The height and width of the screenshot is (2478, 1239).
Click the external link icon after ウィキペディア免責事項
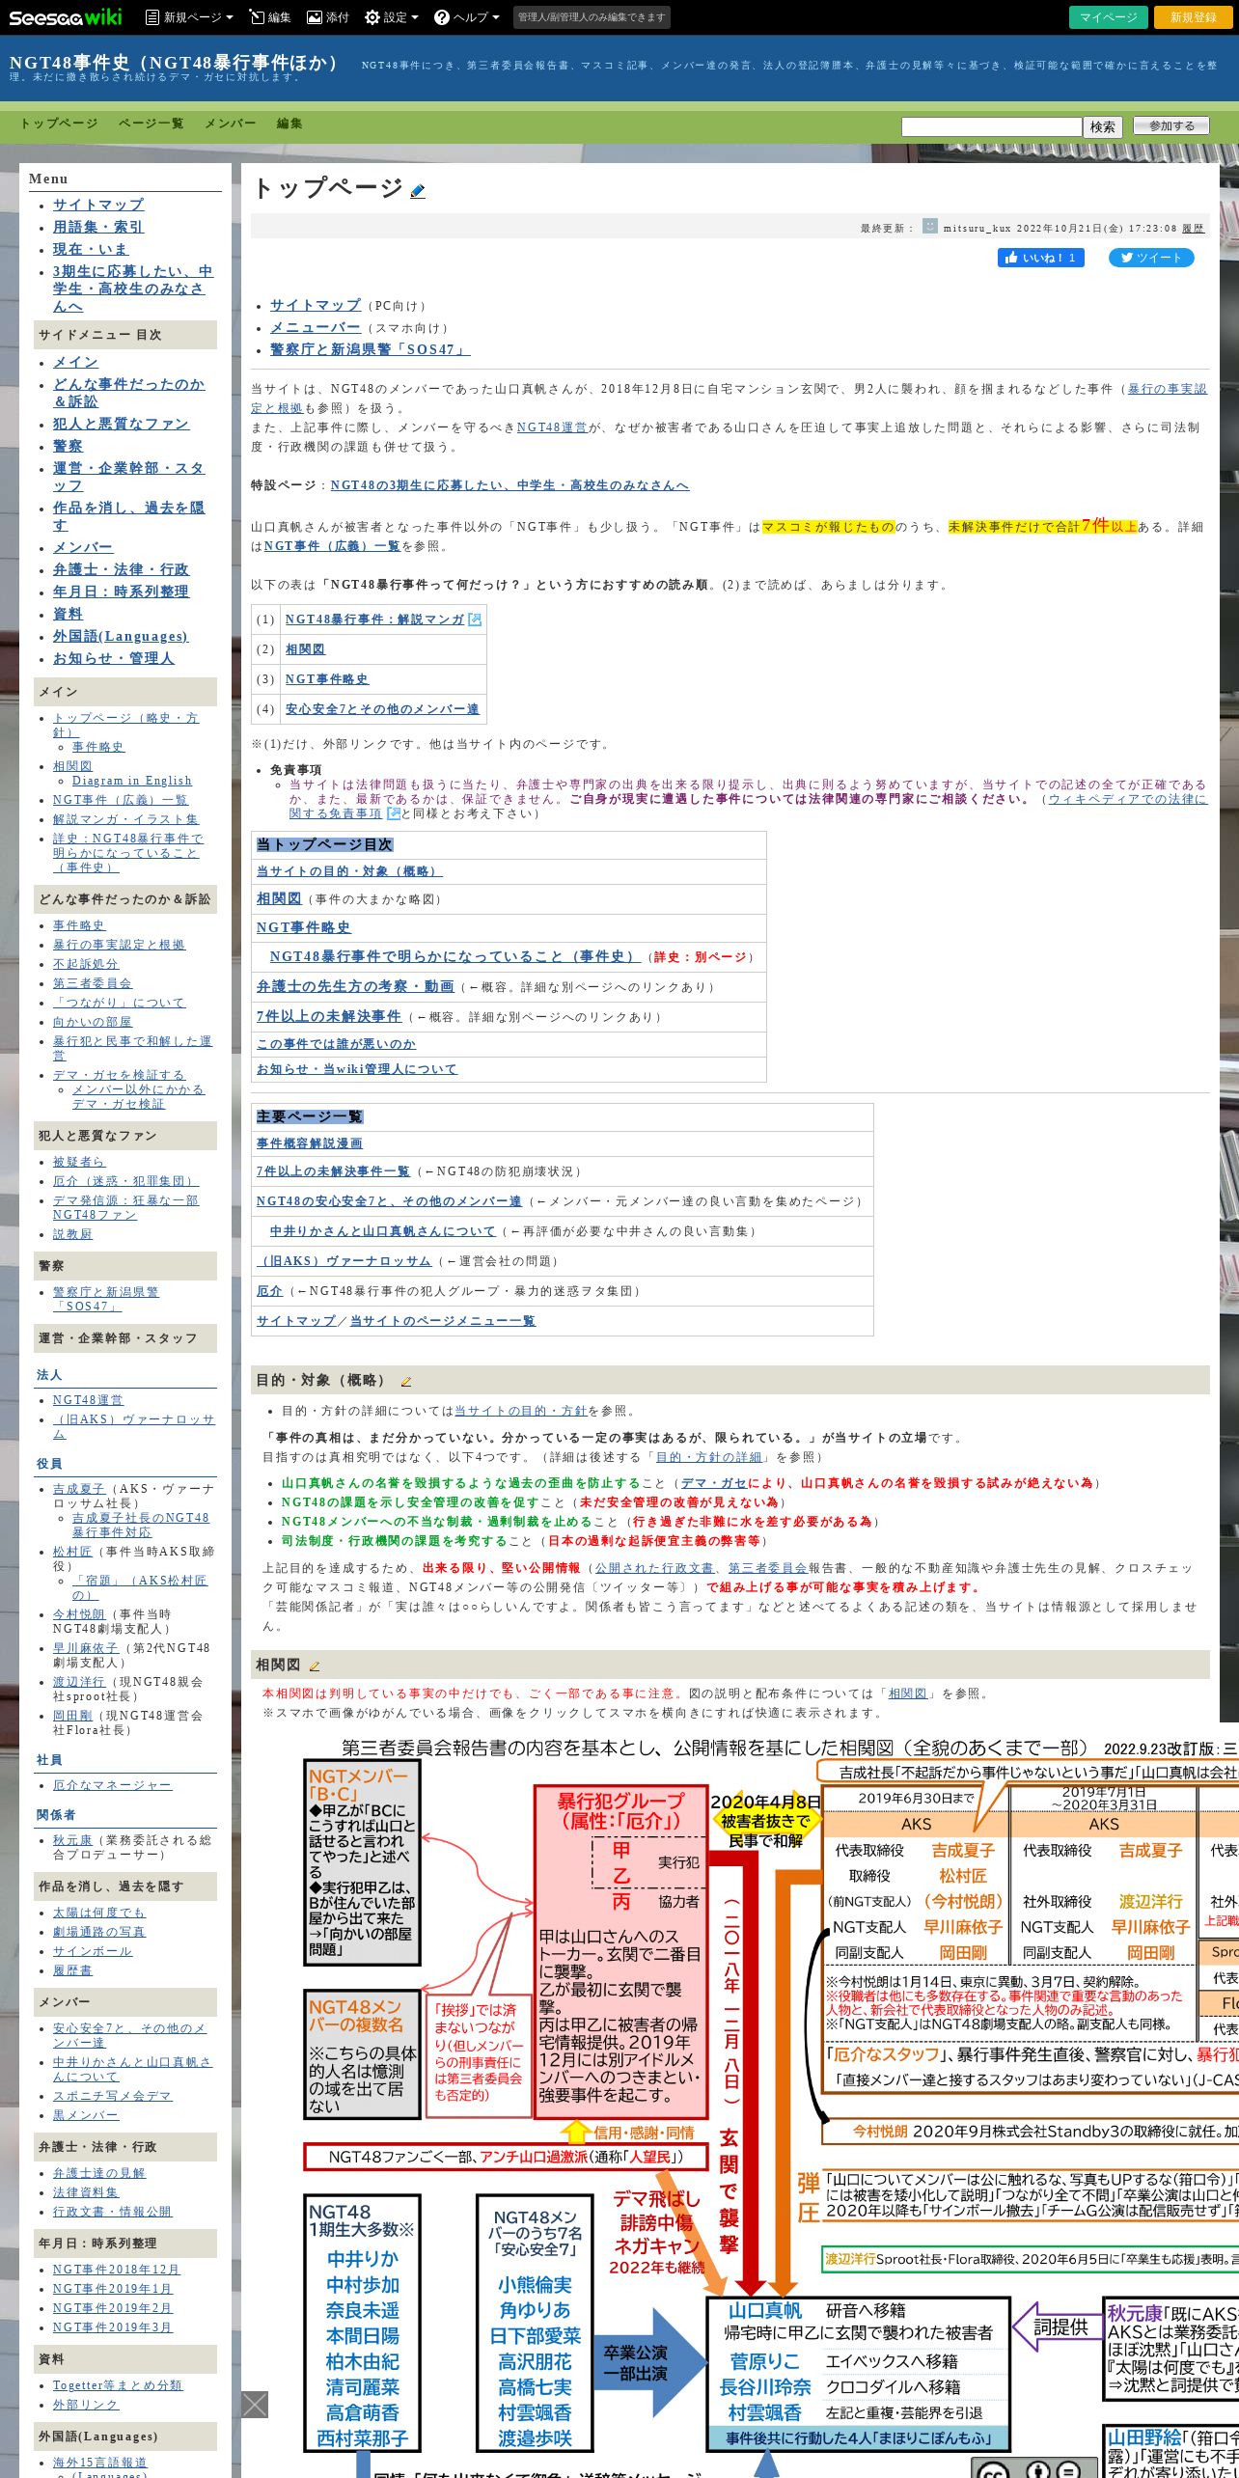393,813
